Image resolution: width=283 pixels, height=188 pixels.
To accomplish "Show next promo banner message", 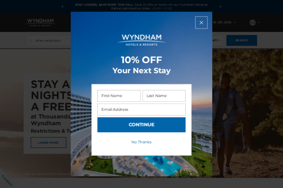I will click(x=220, y=7).
